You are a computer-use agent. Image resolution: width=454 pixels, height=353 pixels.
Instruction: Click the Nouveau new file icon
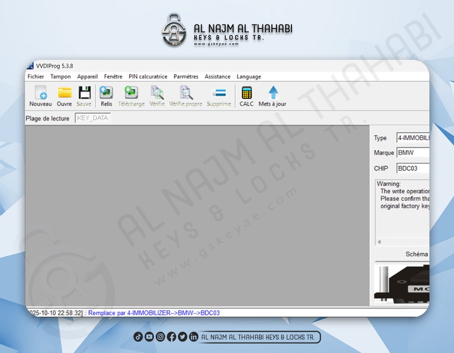40,96
